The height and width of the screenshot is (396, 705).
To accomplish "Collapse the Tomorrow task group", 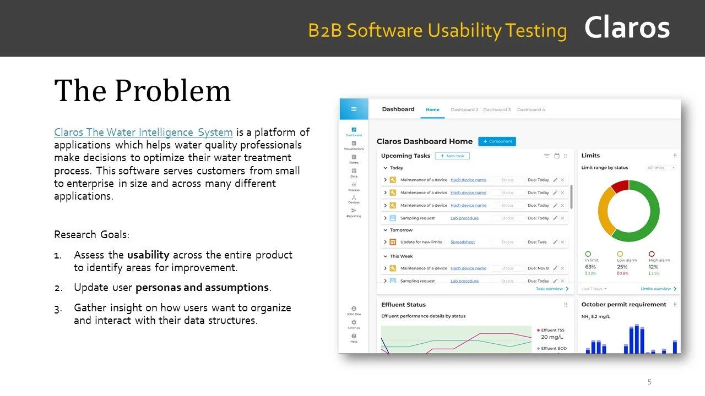I will tap(385, 230).
